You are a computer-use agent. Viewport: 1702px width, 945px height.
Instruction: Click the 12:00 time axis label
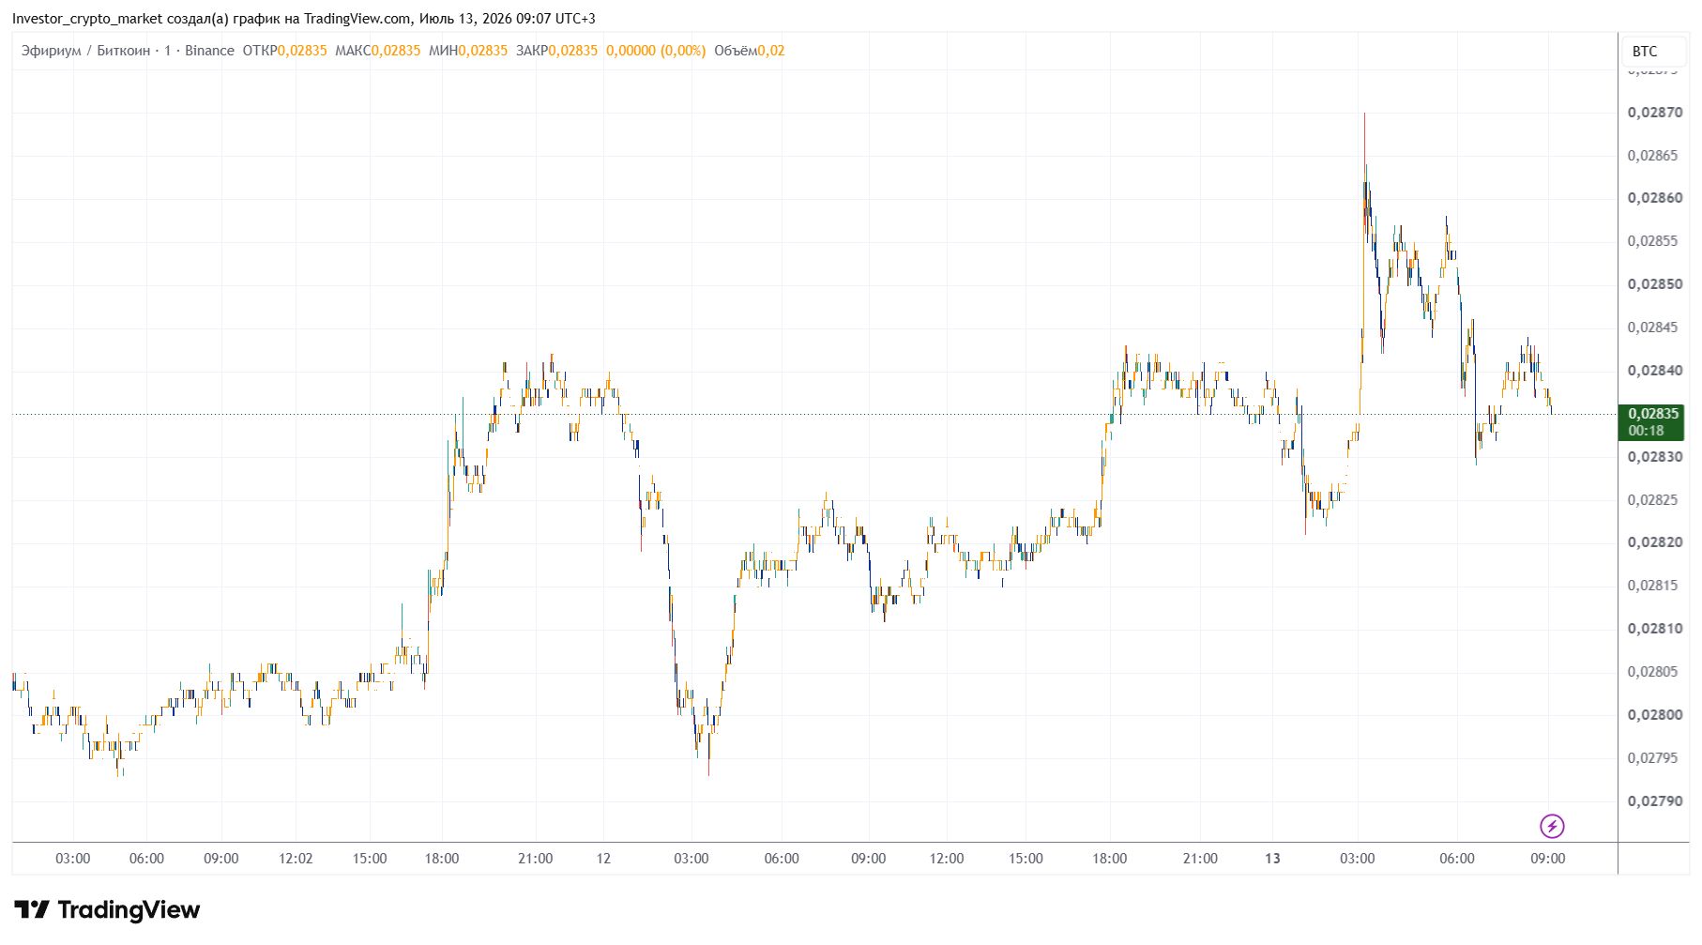click(x=947, y=859)
